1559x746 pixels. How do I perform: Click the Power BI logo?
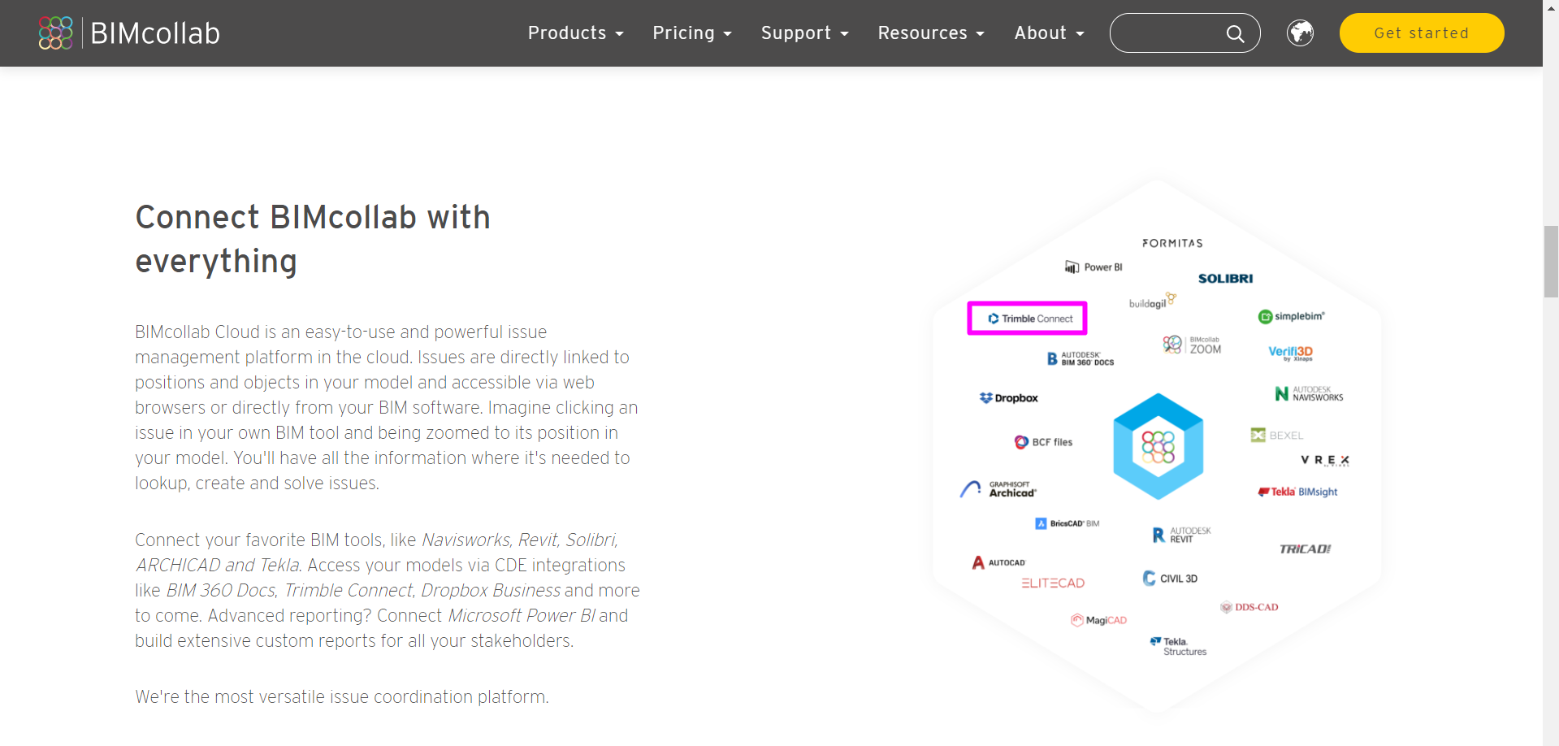(x=1093, y=267)
